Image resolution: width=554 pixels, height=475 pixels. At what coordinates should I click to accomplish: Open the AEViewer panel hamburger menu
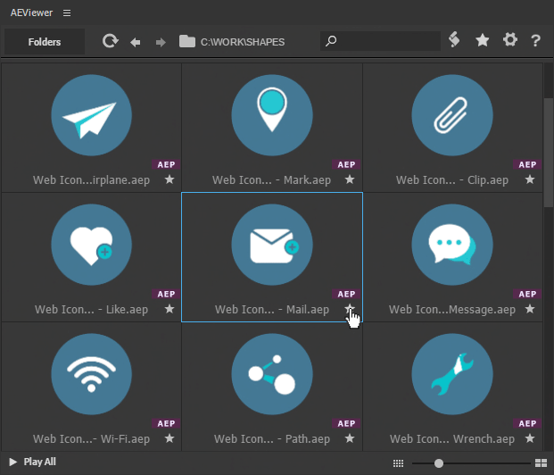(x=67, y=13)
